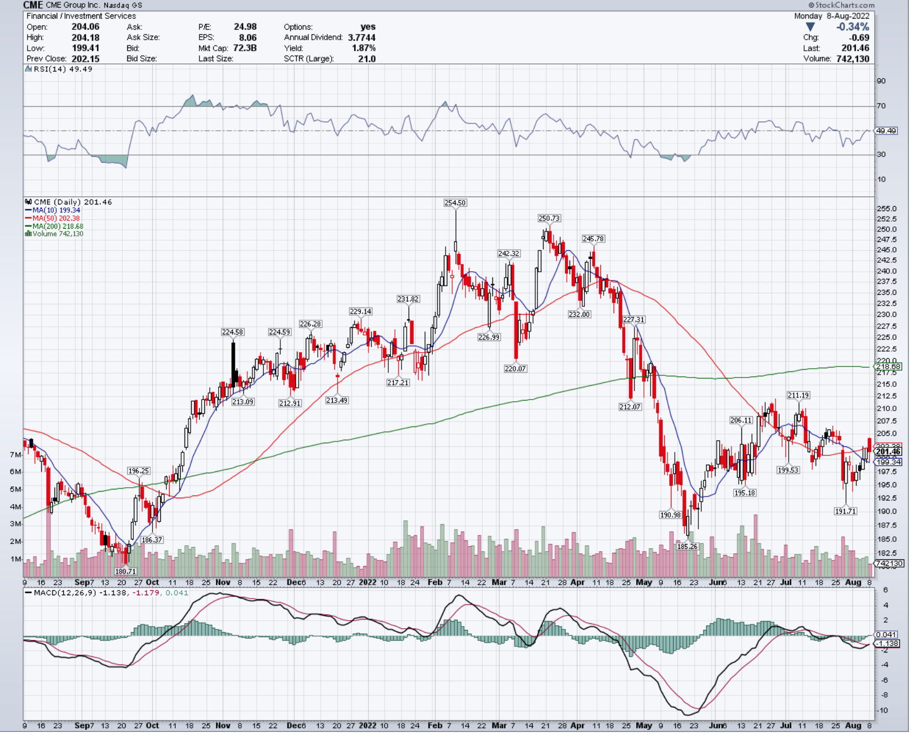Click the Yield value 1.87%
911x733 pixels.
[364, 48]
